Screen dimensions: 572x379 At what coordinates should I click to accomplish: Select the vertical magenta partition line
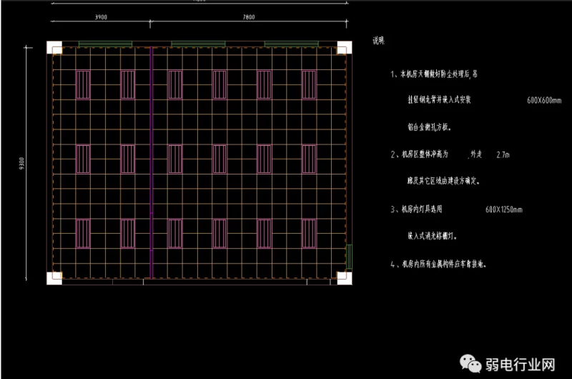coord(151,163)
